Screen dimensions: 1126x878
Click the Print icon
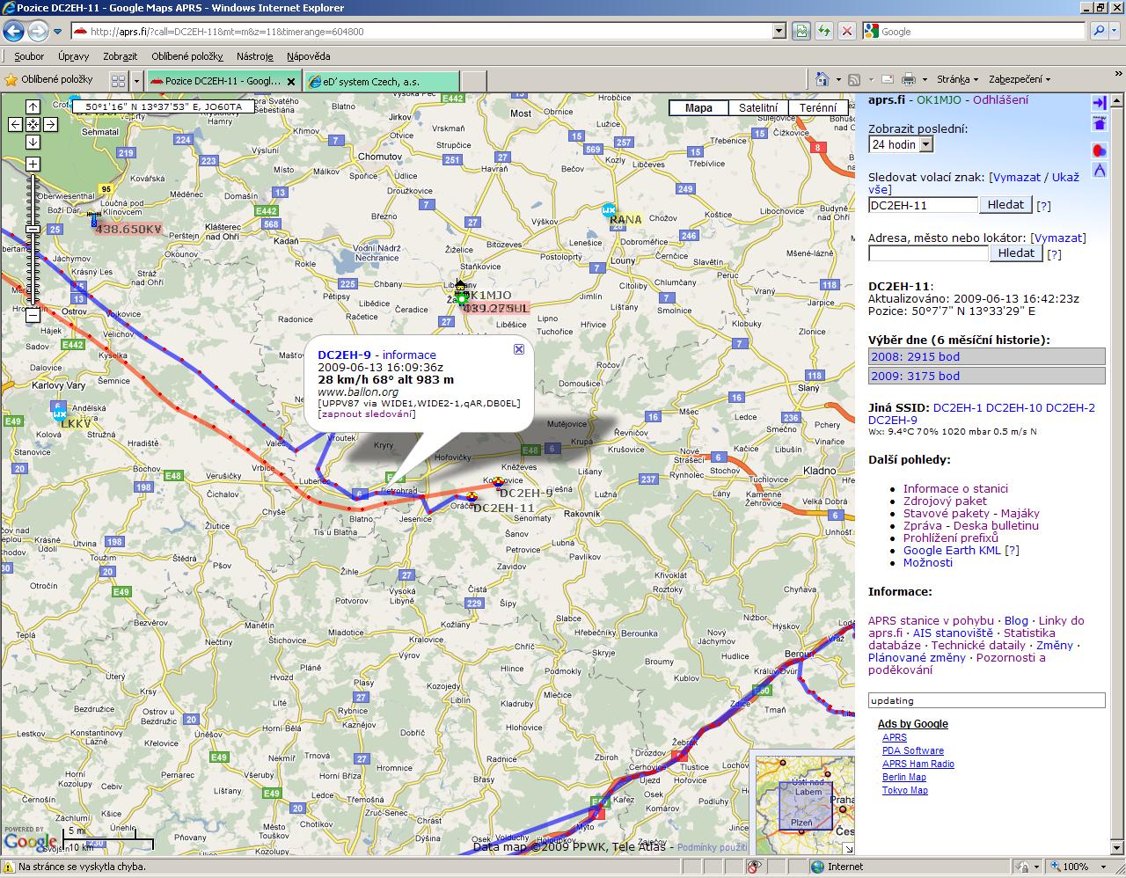[x=909, y=79]
